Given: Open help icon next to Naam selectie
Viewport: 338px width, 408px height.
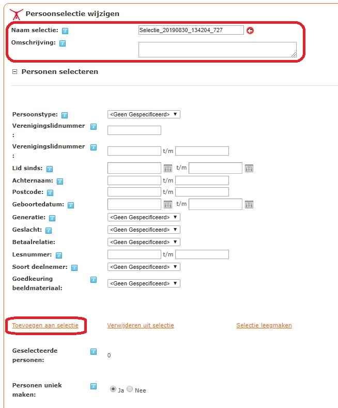Looking at the screenshot, I should pyautogui.click(x=65, y=31).
